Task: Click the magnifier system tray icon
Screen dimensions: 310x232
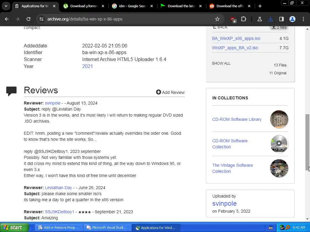Action: pyautogui.click(x=288, y=227)
